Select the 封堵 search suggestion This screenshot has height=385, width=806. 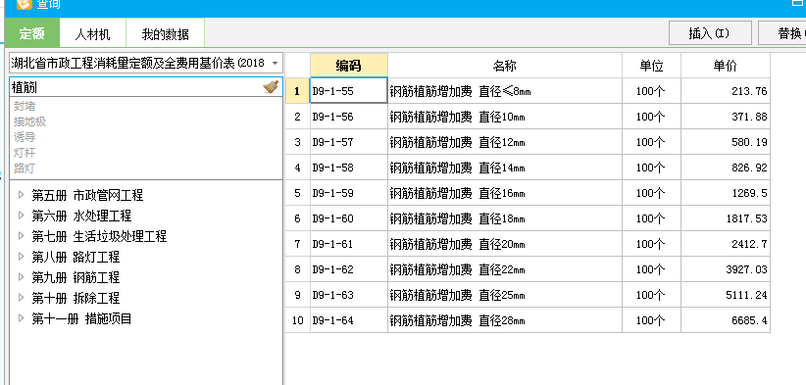[25, 106]
